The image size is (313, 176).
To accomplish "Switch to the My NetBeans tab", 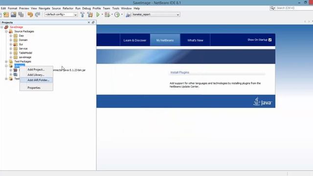I will tap(165, 40).
